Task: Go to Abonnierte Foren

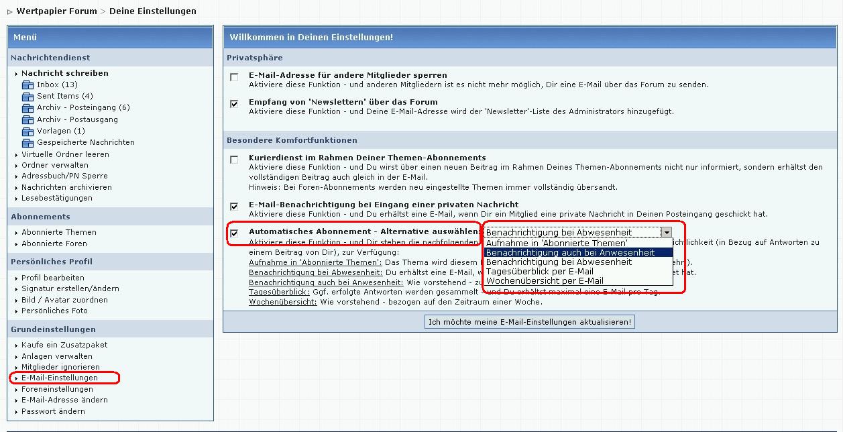Action: 54,244
